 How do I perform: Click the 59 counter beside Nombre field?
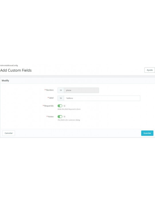coord(61,90)
